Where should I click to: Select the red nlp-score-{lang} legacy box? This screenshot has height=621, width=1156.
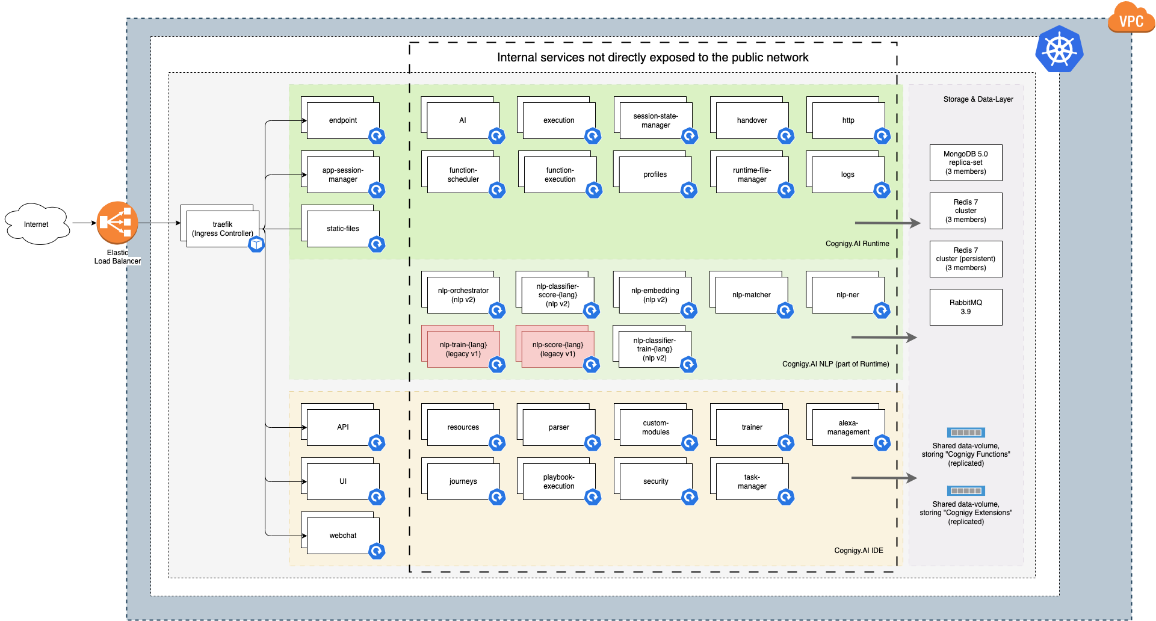pos(558,349)
